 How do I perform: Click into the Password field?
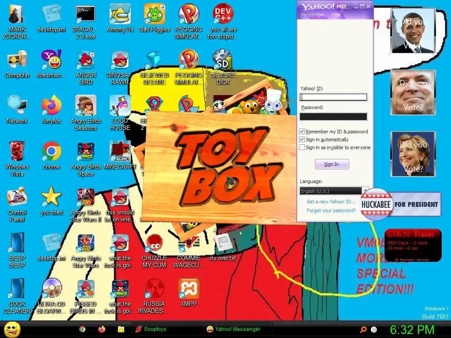click(x=333, y=116)
